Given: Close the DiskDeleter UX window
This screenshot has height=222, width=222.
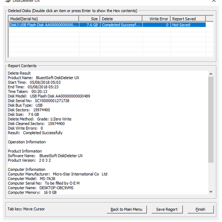Looking at the screenshot, I should click(214, 1).
